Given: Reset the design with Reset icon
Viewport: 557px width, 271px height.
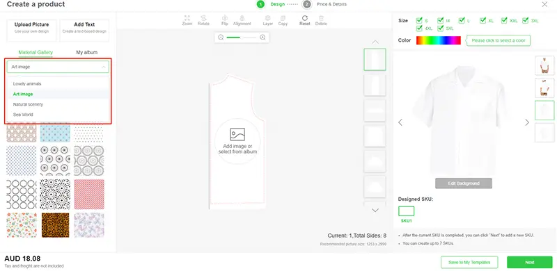Looking at the screenshot, I should point(305,20).
